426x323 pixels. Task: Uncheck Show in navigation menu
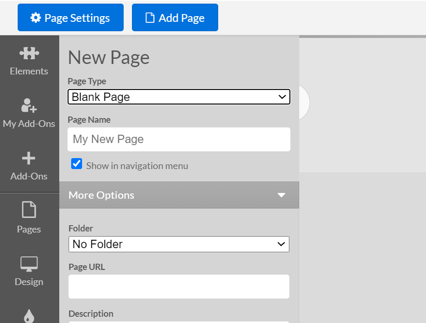click(77, 164)
